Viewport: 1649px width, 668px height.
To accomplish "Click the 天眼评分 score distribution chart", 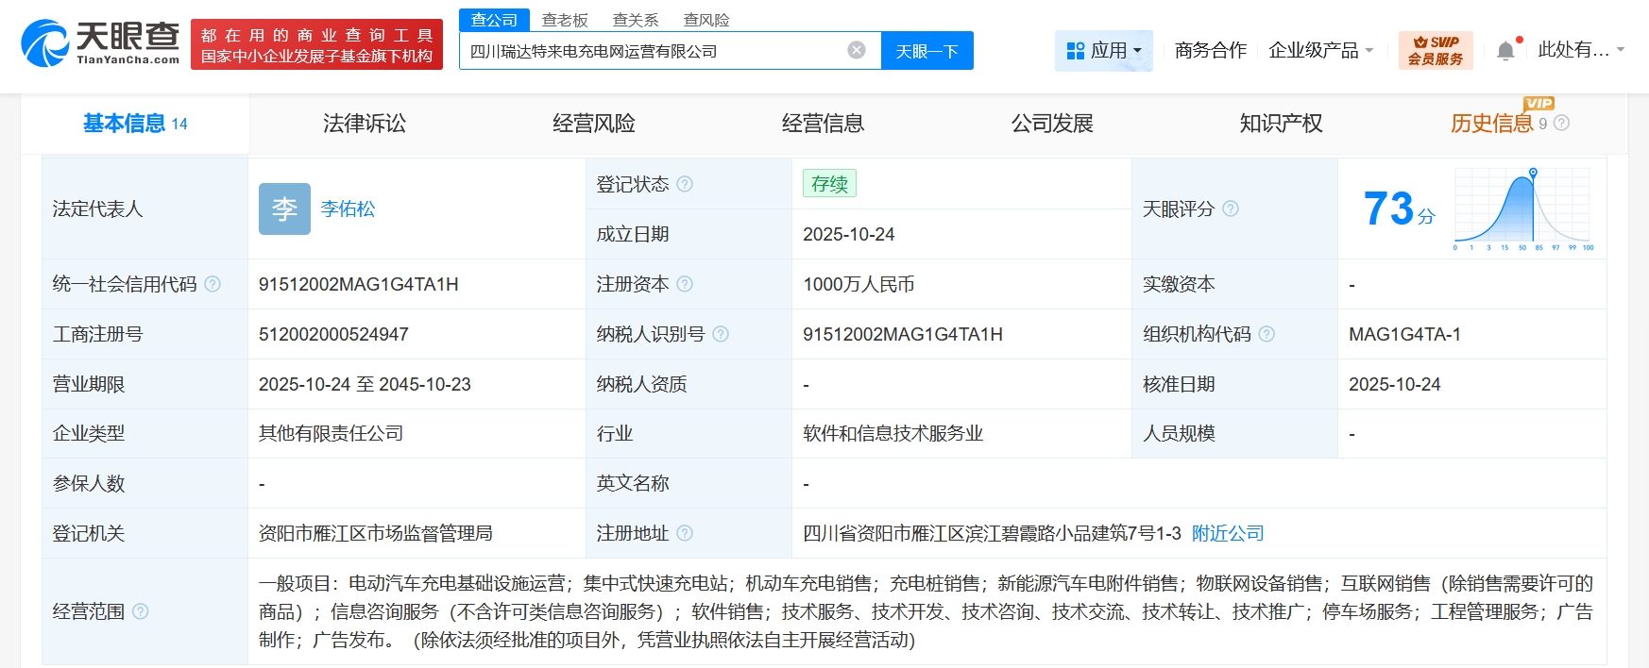I will (1522, 209).
